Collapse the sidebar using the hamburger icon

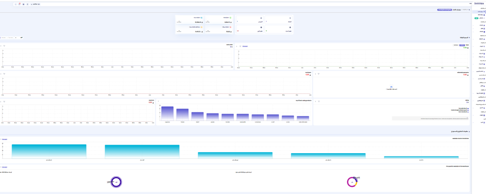tap(470, 4)
